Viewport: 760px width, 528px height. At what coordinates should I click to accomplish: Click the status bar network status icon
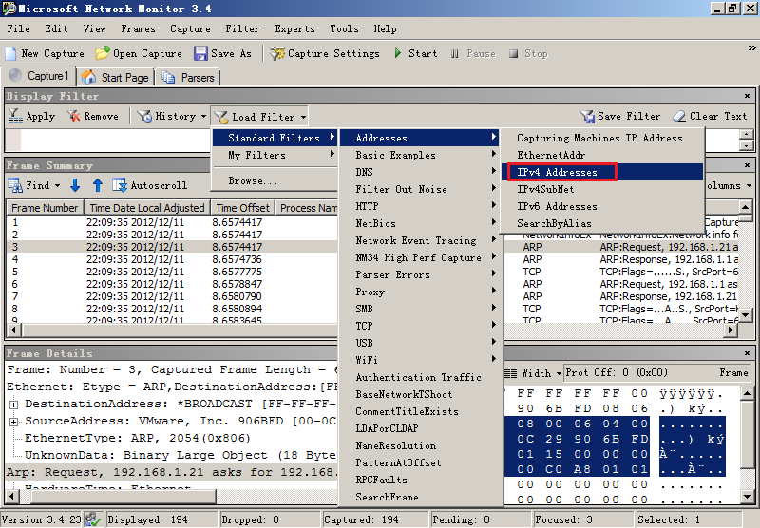[92, 519]
